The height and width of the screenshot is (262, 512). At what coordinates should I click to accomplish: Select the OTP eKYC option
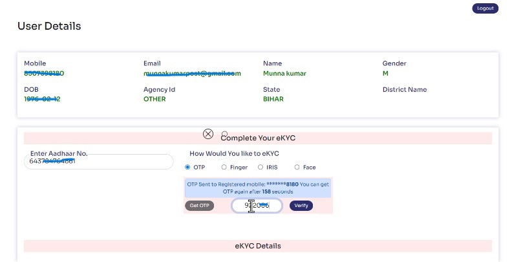point(187,168)
